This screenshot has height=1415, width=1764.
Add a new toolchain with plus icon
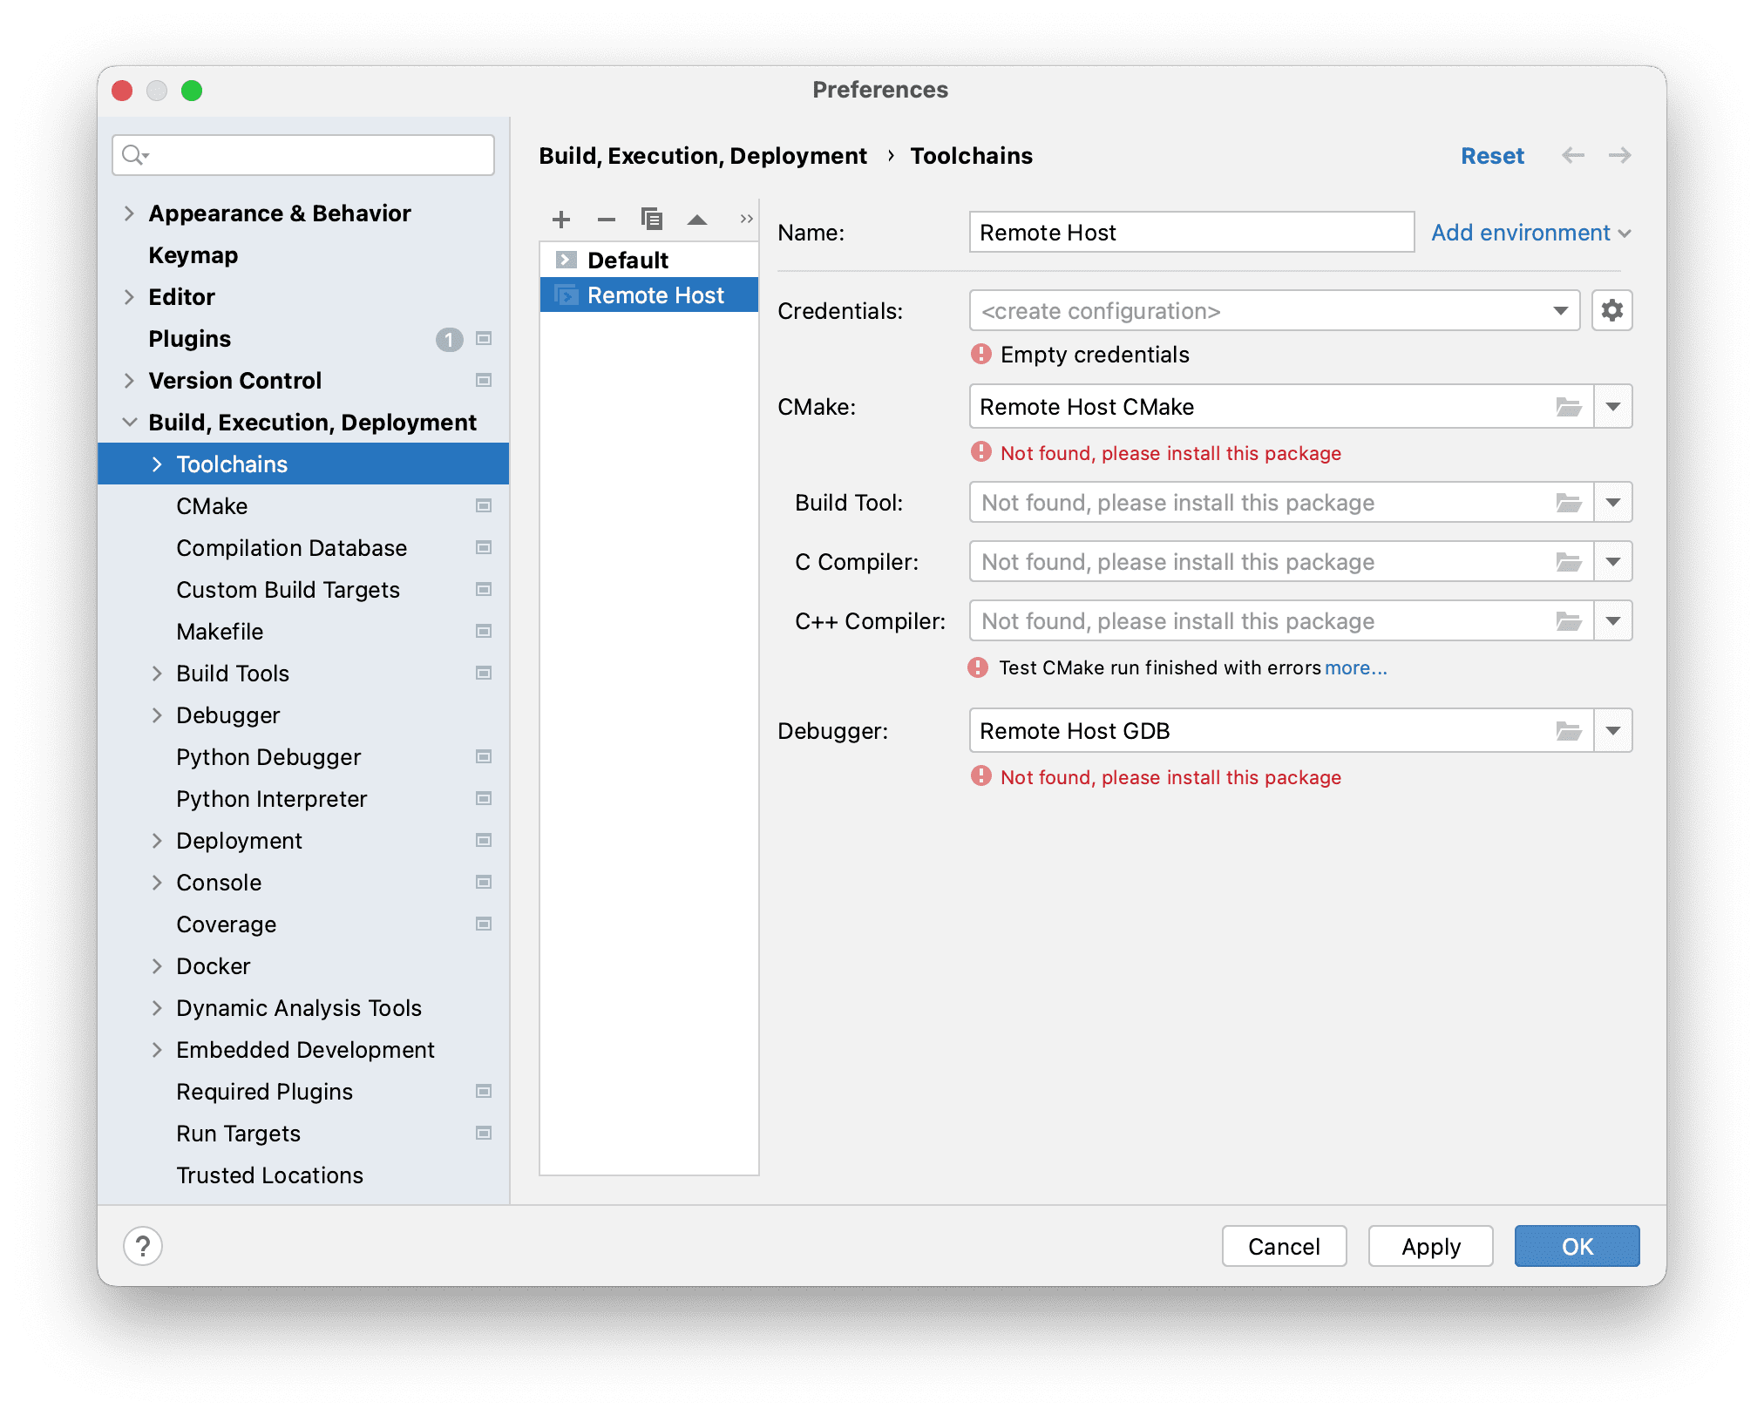[561, 220]
